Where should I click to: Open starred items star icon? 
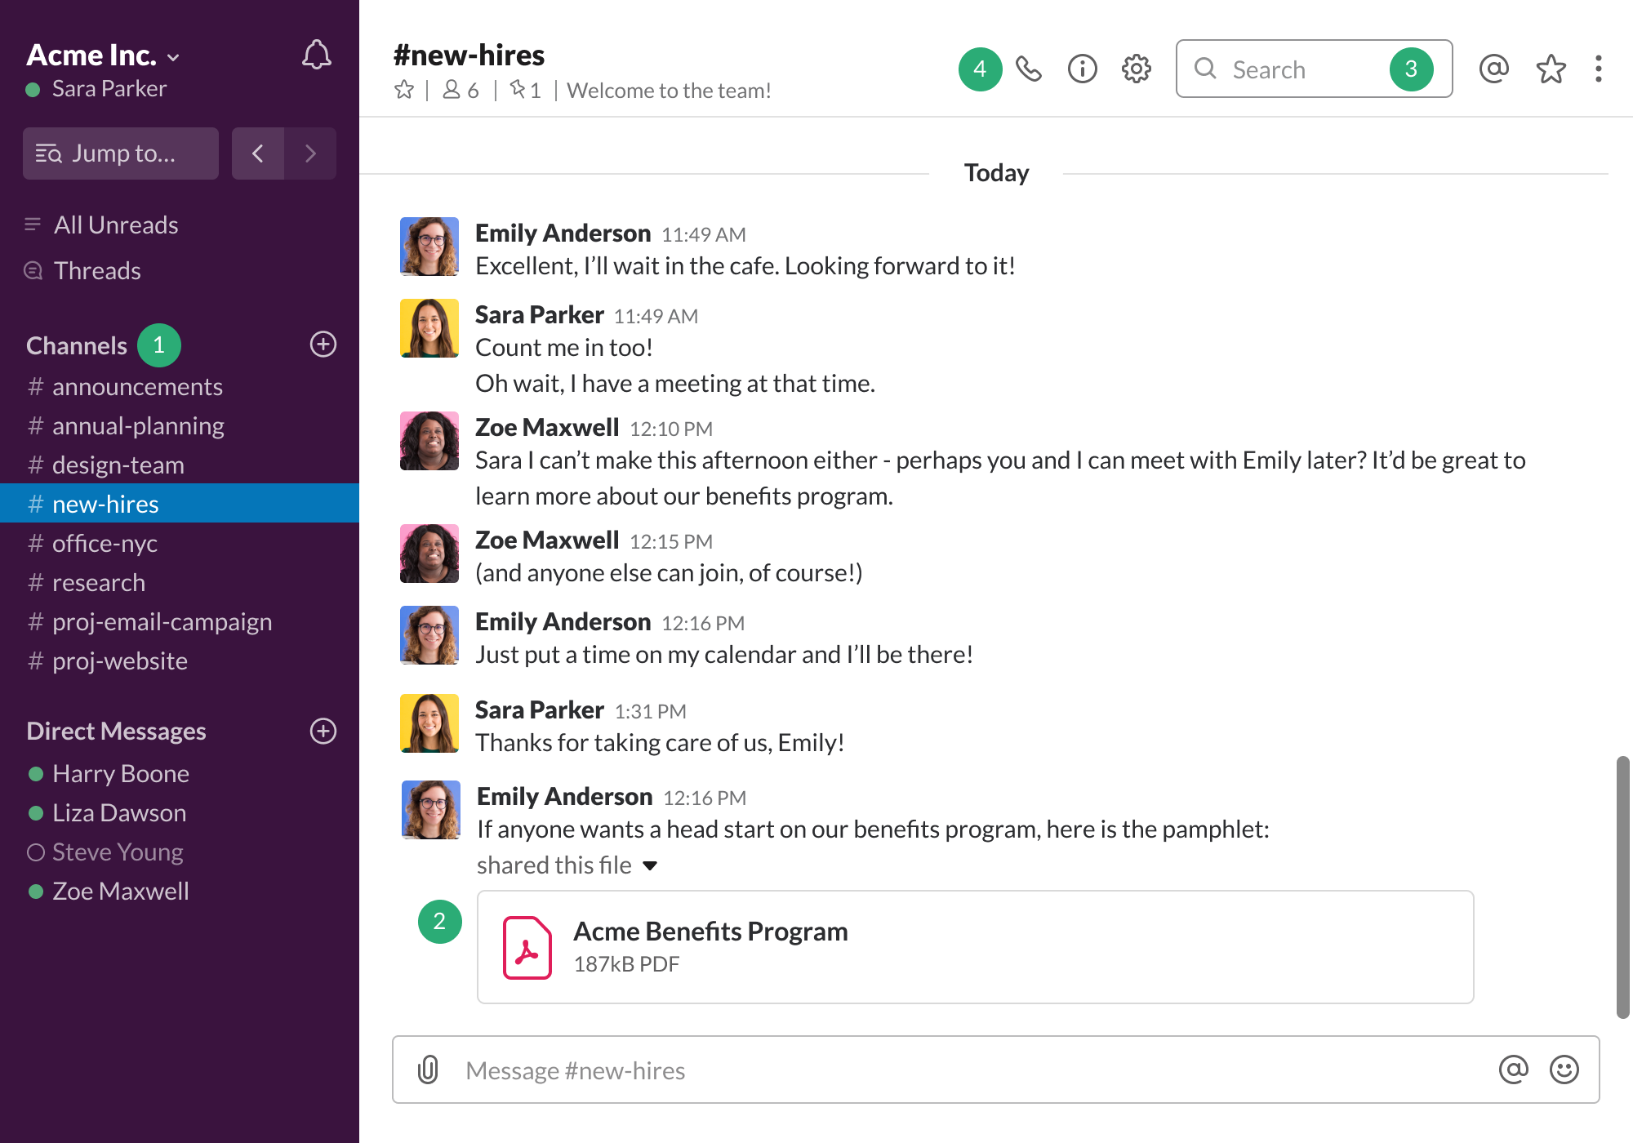tap(1551, 69)
